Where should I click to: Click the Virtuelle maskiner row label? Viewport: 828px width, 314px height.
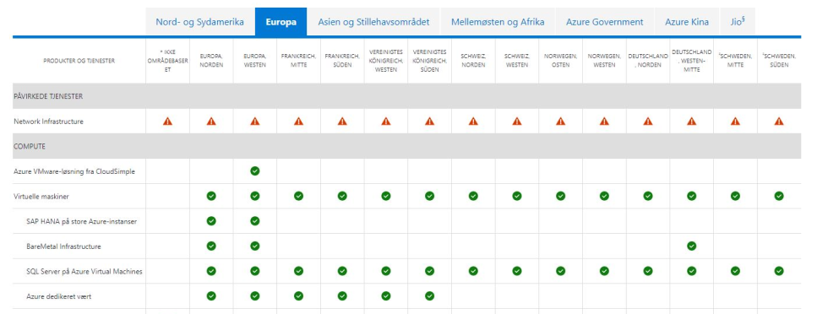coord(41,197)
